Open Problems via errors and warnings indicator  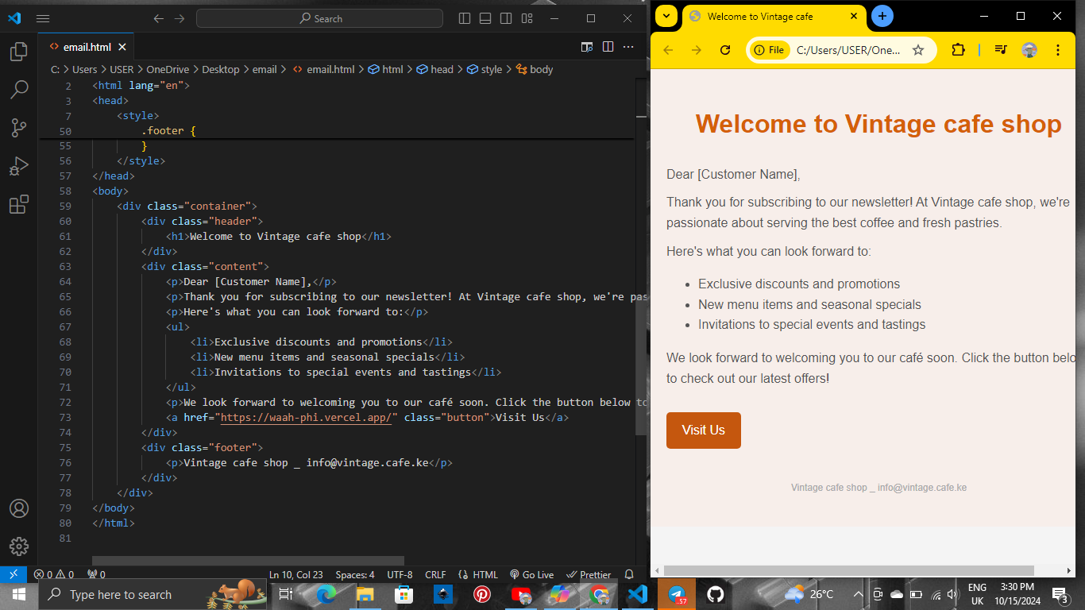click(54, 574)
